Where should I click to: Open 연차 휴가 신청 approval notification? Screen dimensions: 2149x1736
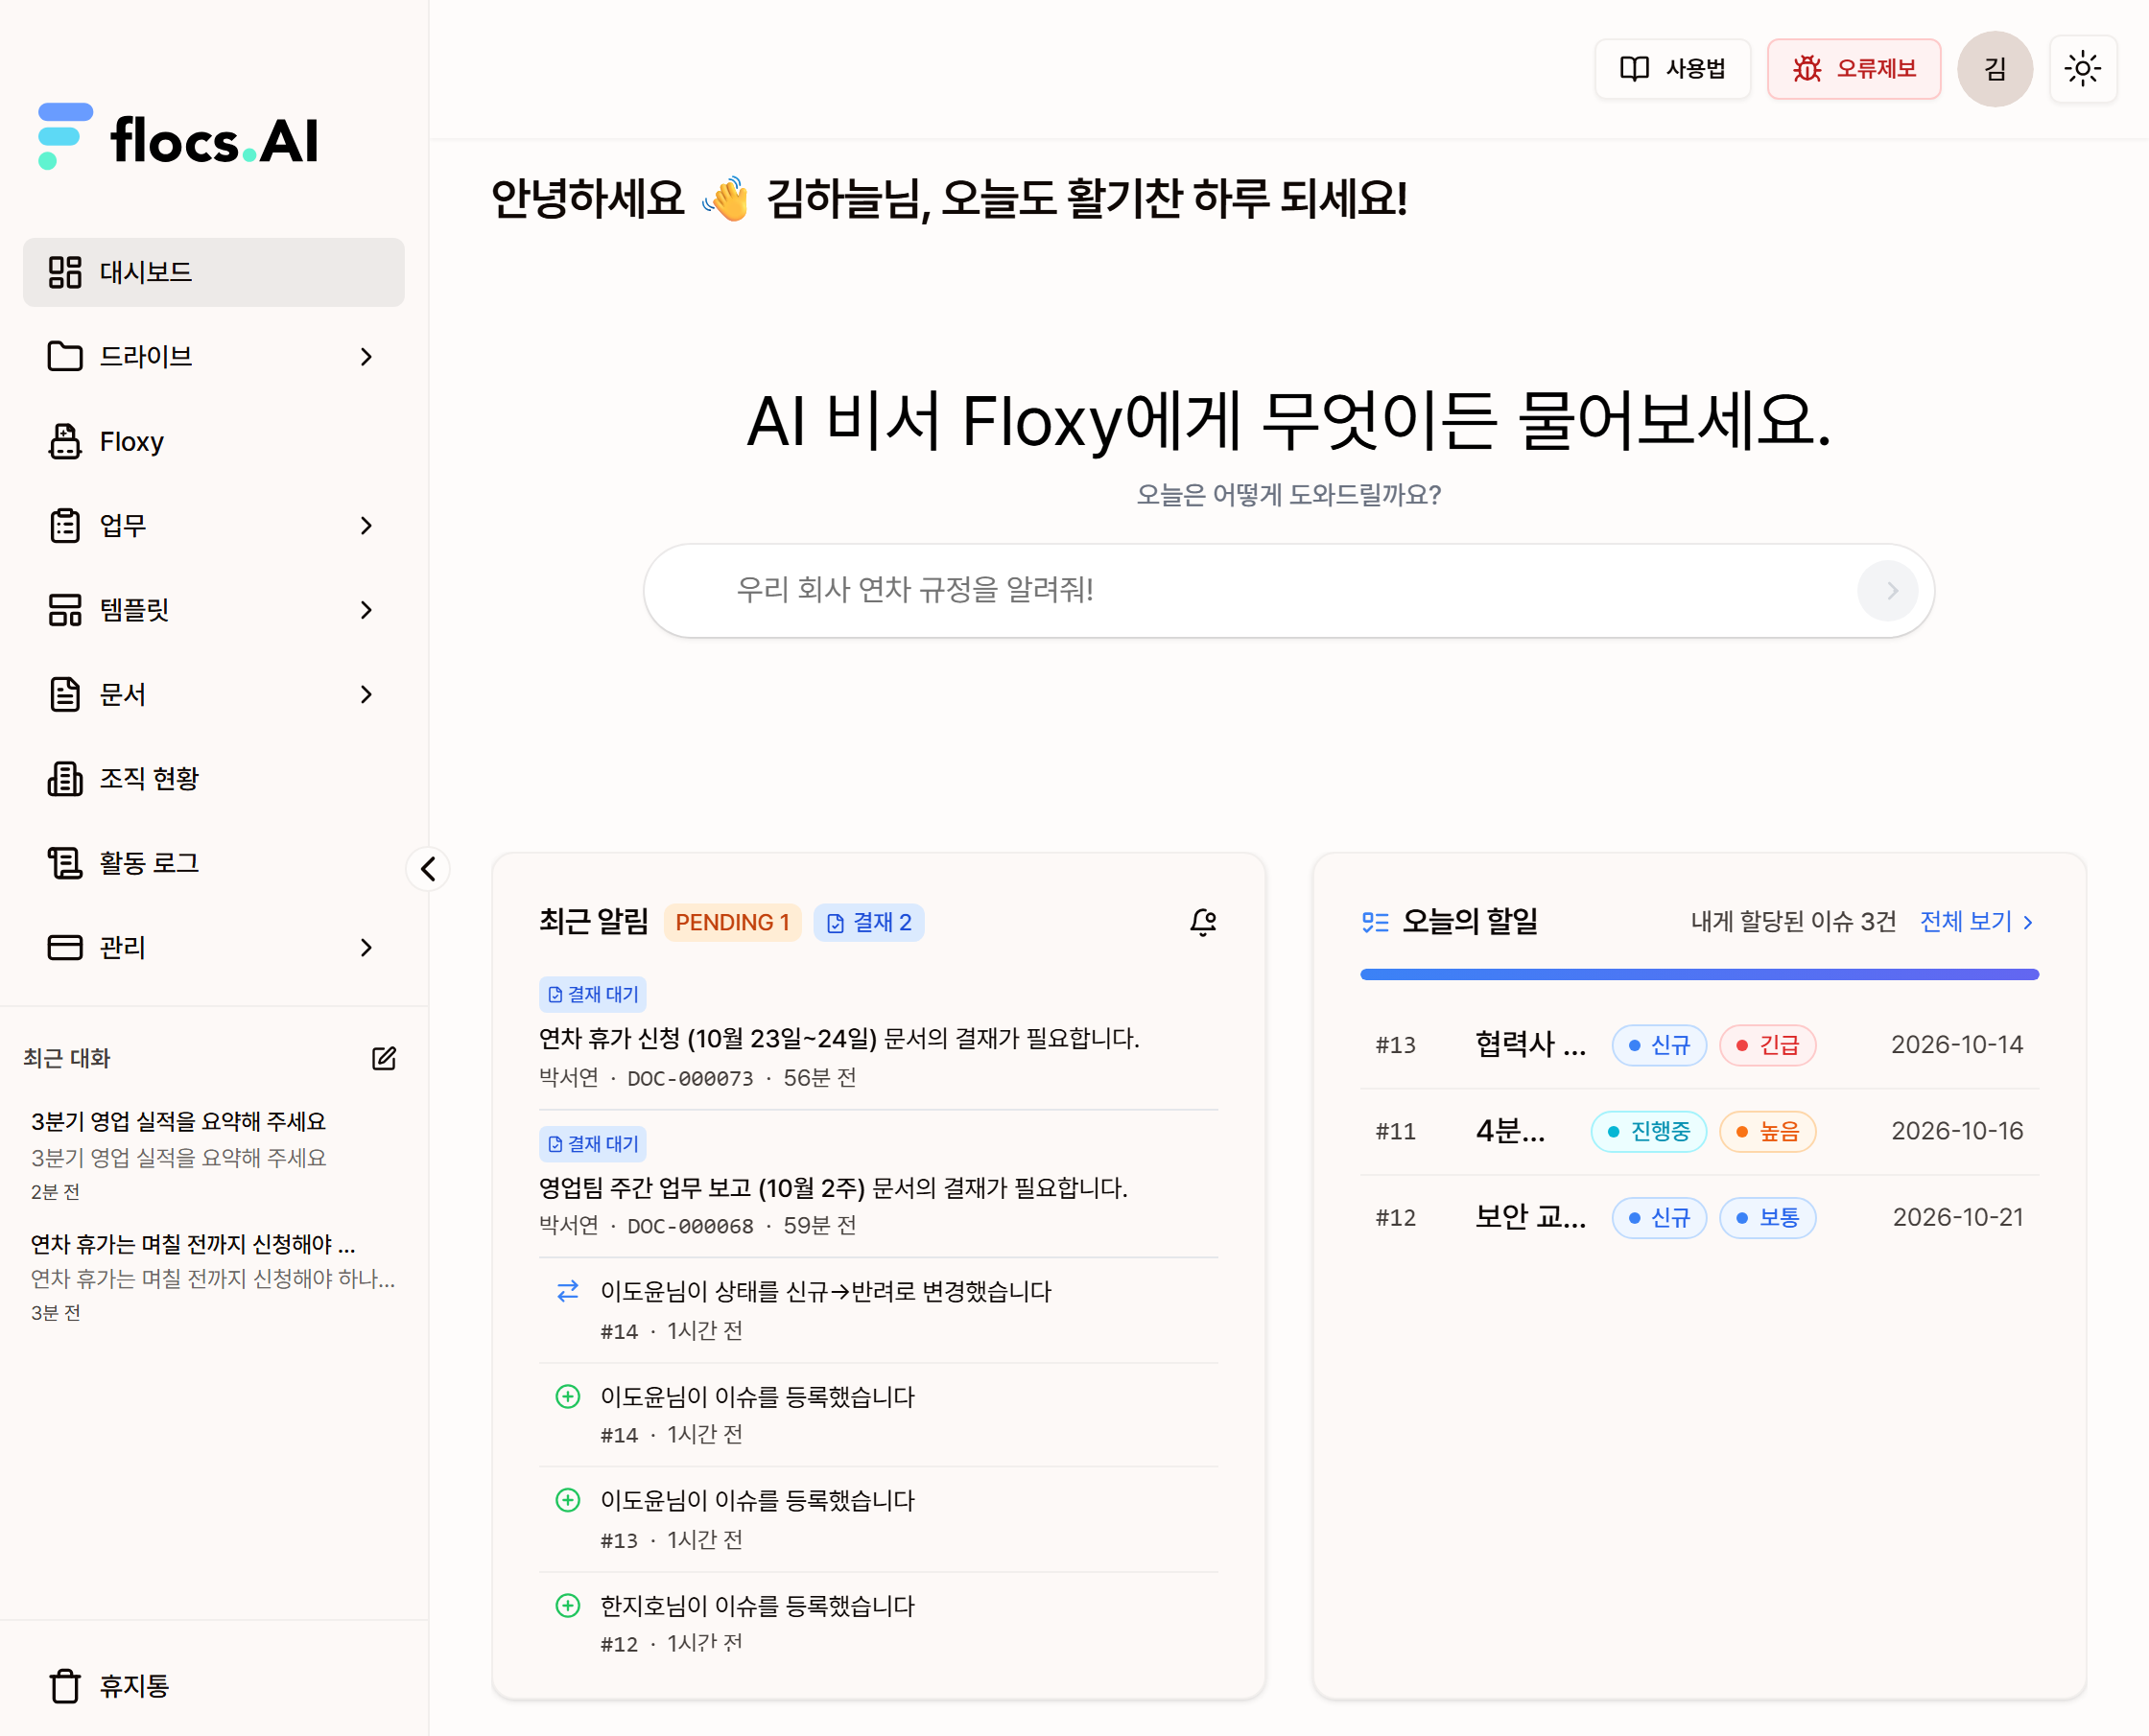coord(878,1034)
